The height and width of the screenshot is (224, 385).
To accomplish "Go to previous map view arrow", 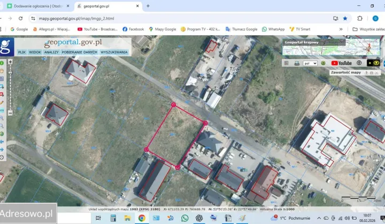I will (2, 142).
